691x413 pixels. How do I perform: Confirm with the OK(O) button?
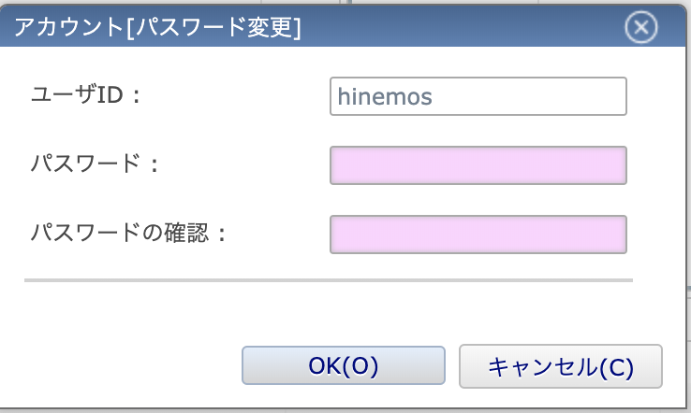[344, 365]
